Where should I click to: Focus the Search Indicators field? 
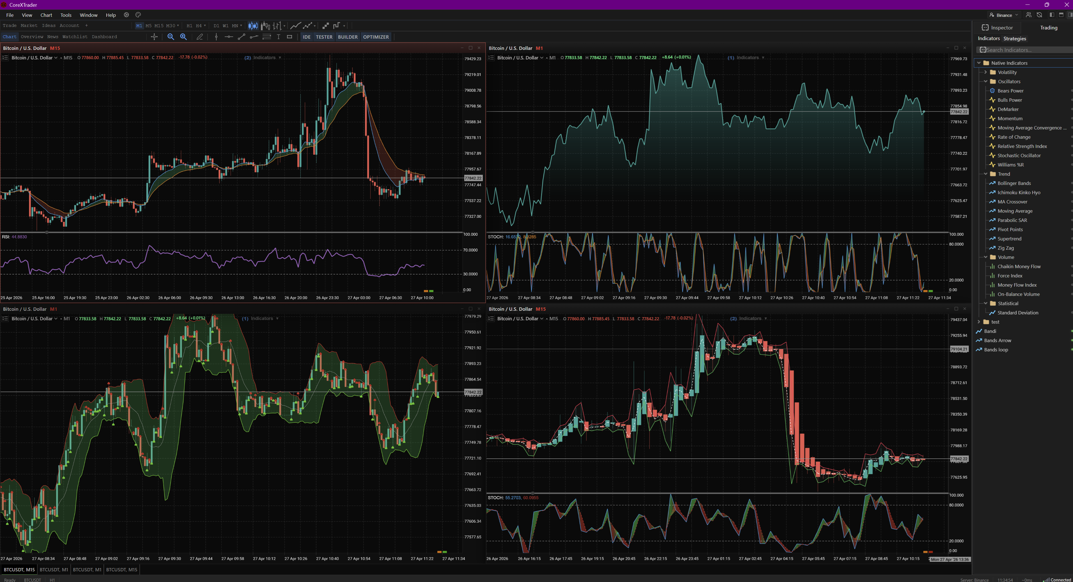point(1025,50)
